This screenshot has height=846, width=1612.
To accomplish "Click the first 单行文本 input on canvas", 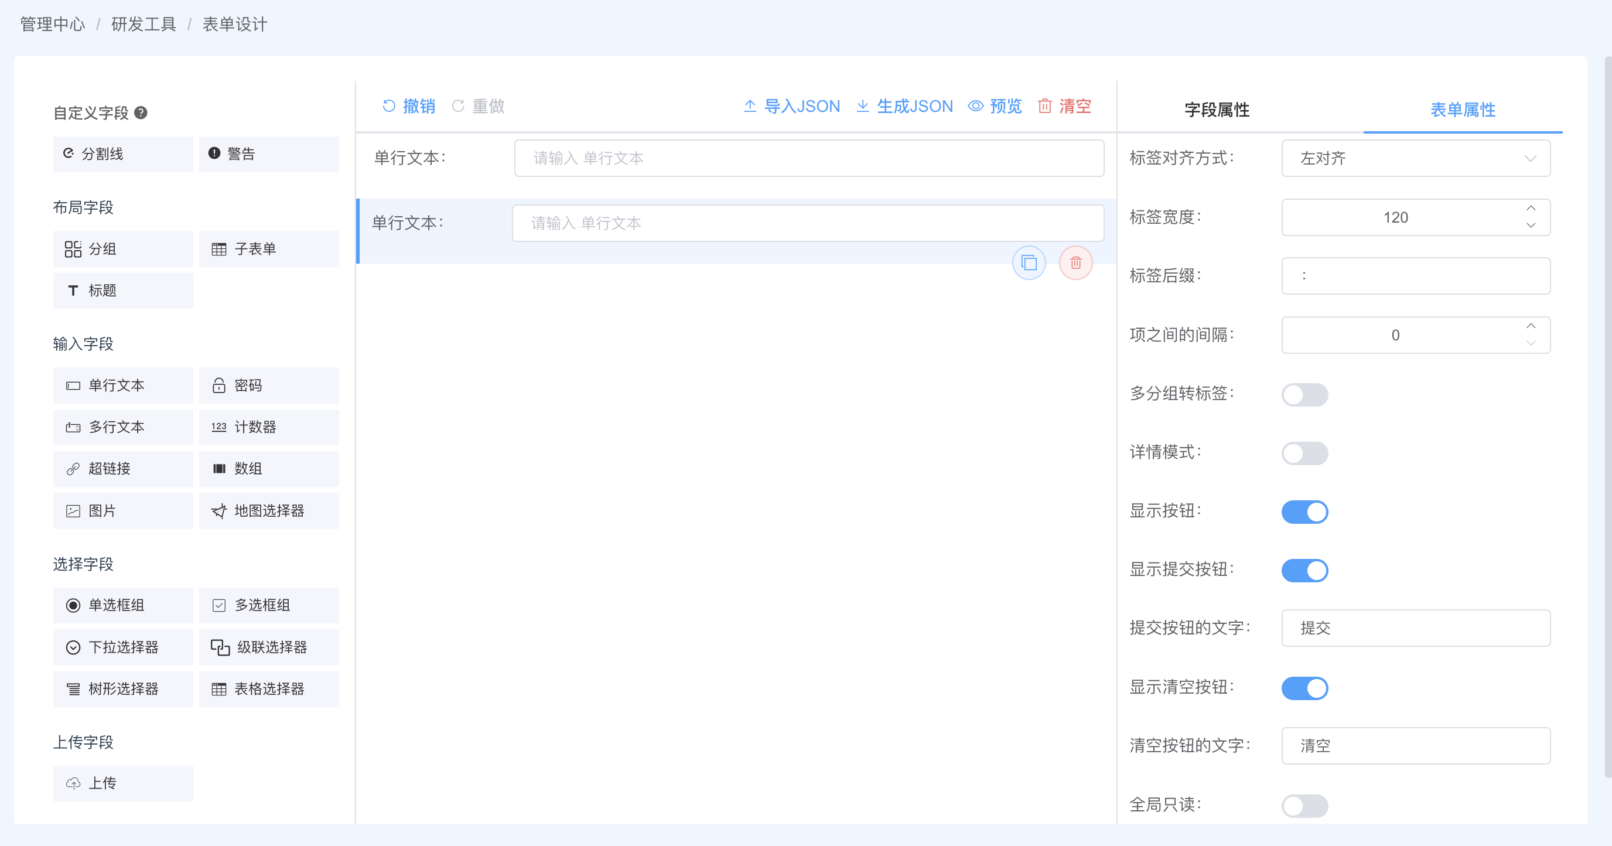I will click(x=808, y=158).
